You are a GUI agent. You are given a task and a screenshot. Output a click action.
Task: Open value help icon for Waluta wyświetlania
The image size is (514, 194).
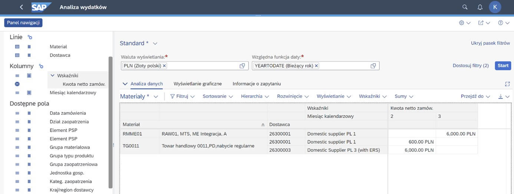click(242, 66)
